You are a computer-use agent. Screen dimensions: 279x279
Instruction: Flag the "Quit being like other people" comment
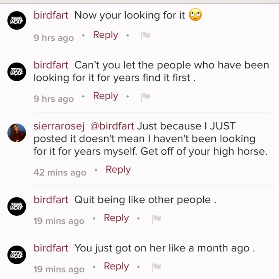pos(156,219)
